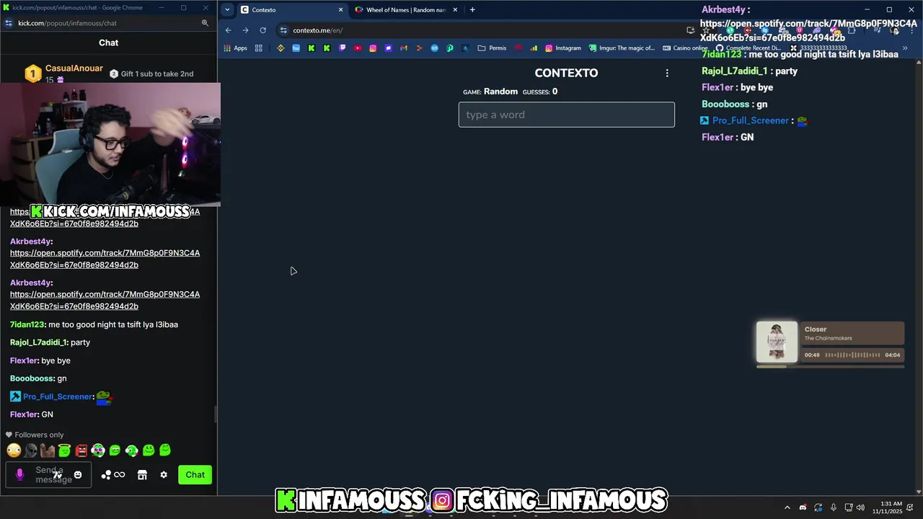Click username Pro_Full_Screener in chat
The image size is (923, 519).
[58, 396]
